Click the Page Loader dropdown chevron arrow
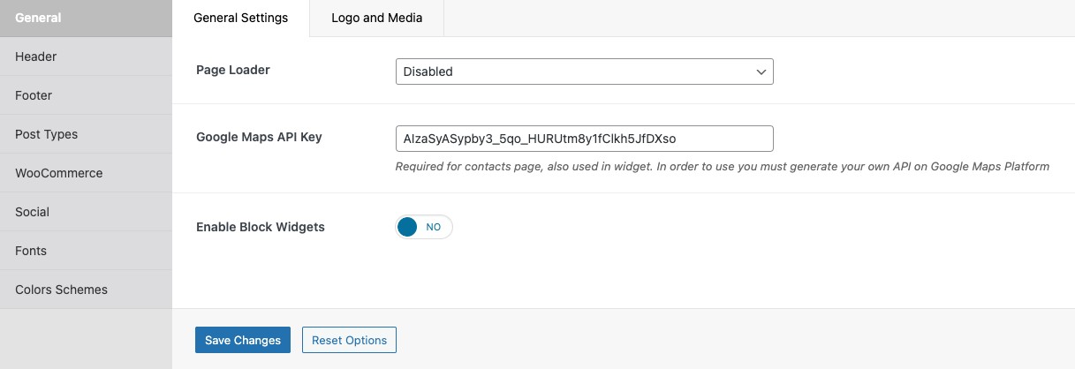The image size is (1075, 369). pyautogui.click(x=761, y=72)
